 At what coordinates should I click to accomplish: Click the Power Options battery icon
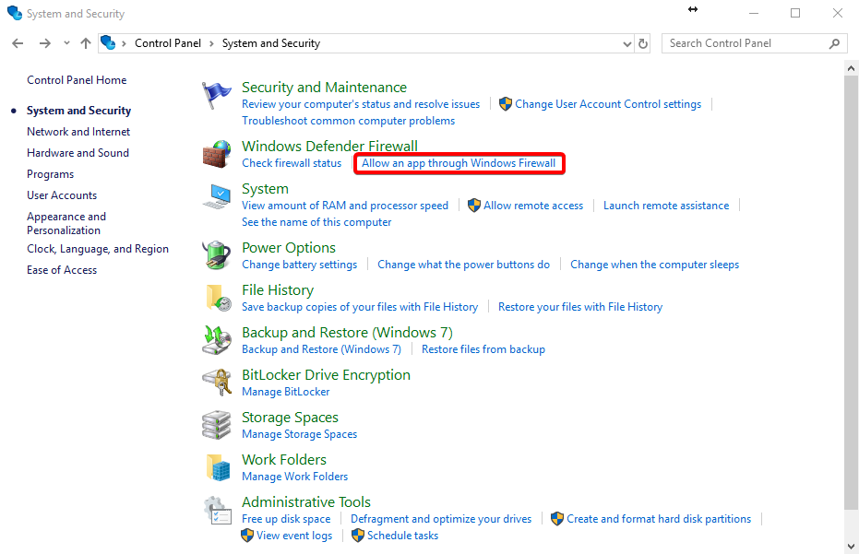(217, 255)
